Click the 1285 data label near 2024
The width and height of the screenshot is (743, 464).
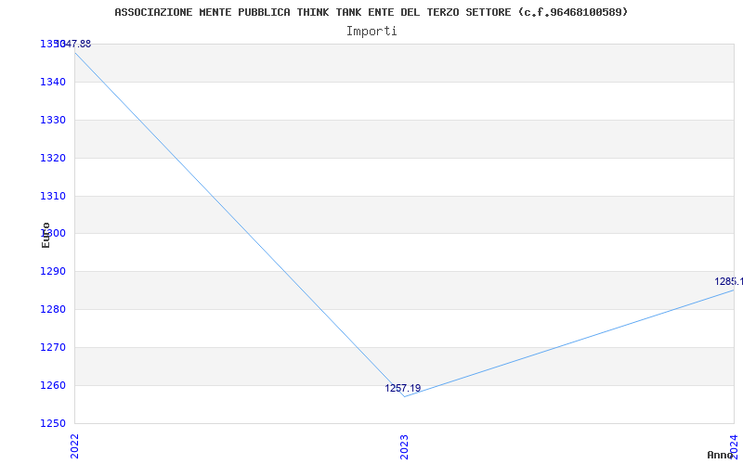729,281
